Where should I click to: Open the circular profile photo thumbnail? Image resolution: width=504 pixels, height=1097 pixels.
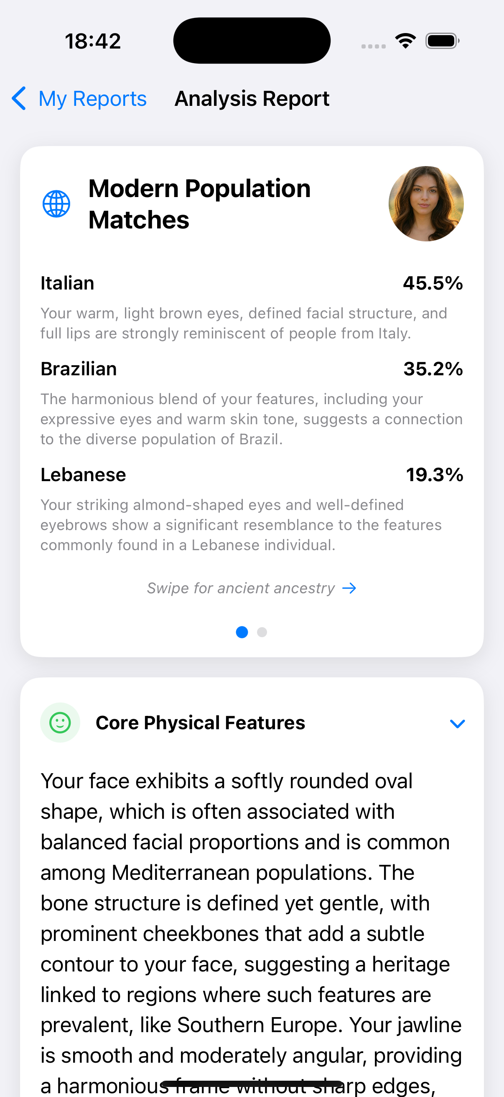[426, 204]
